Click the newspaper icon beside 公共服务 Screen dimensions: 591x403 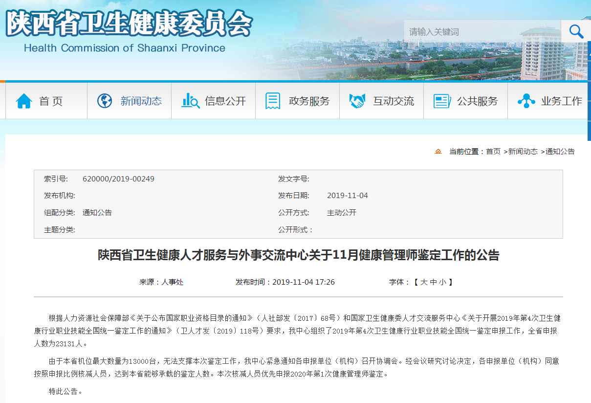click(x=442, y=101)
